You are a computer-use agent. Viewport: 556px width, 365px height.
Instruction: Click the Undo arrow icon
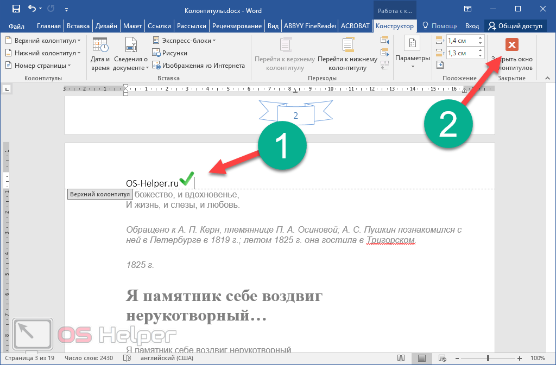[32, 9]
